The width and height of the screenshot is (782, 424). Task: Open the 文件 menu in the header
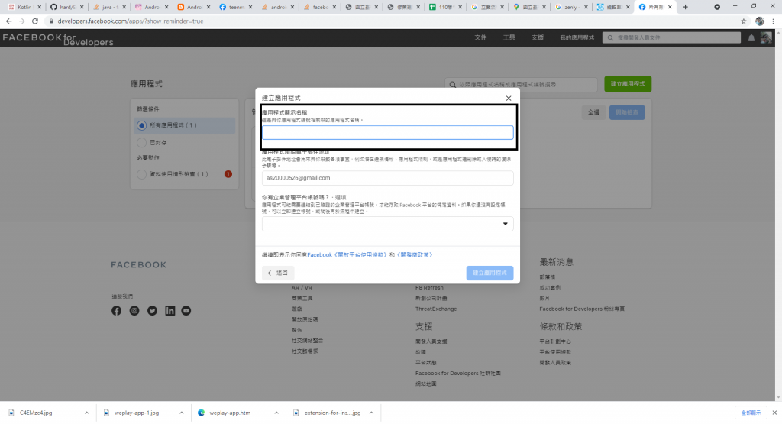(480, 37)
